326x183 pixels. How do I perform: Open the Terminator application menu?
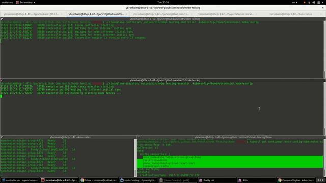click(25, 2)
